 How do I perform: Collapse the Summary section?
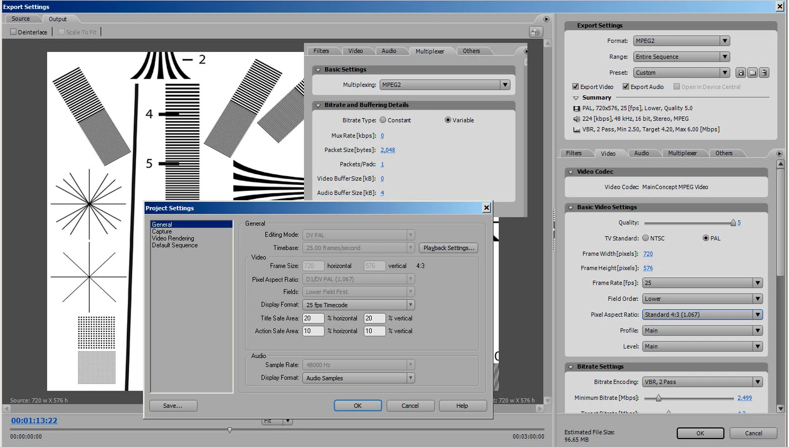click(x=576, y=98)
